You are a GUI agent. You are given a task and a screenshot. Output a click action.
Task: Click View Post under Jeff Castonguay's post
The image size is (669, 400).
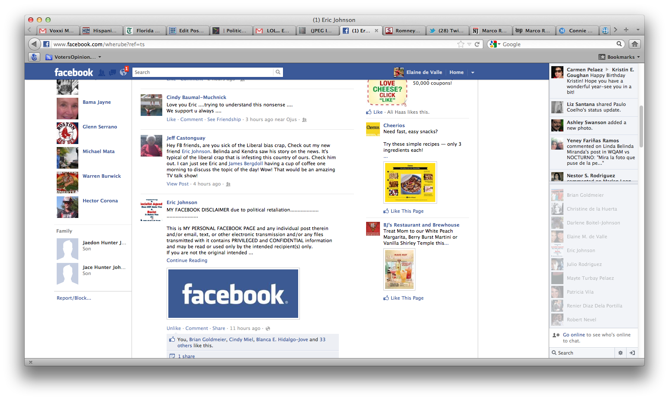[x=177, y=184]
